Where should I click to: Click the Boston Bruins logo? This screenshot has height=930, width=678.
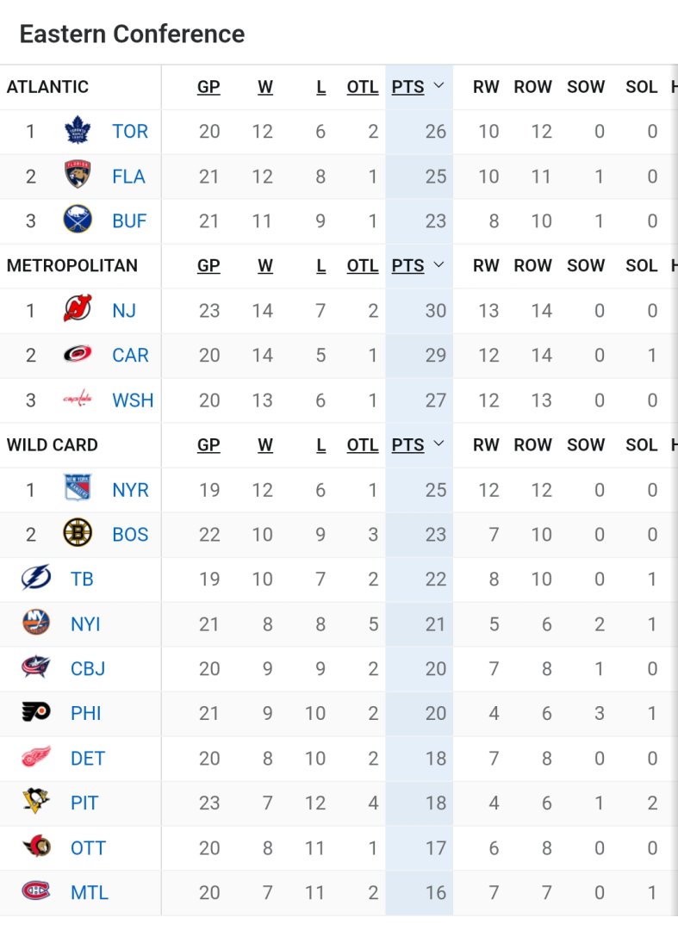click(x=78, y=534)
